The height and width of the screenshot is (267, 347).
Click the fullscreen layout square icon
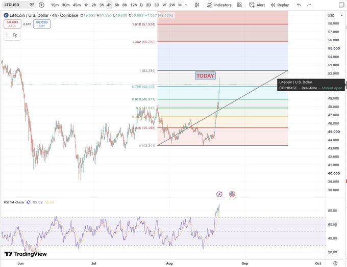pyautogui.click(x=341, y=5)
